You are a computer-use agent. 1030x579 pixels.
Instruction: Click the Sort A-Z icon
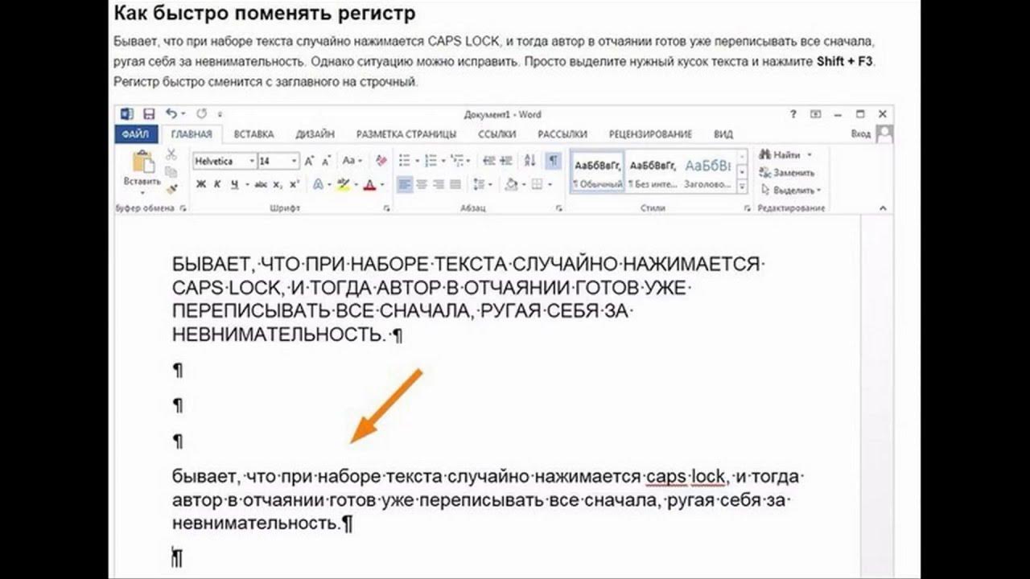[530, 161]
